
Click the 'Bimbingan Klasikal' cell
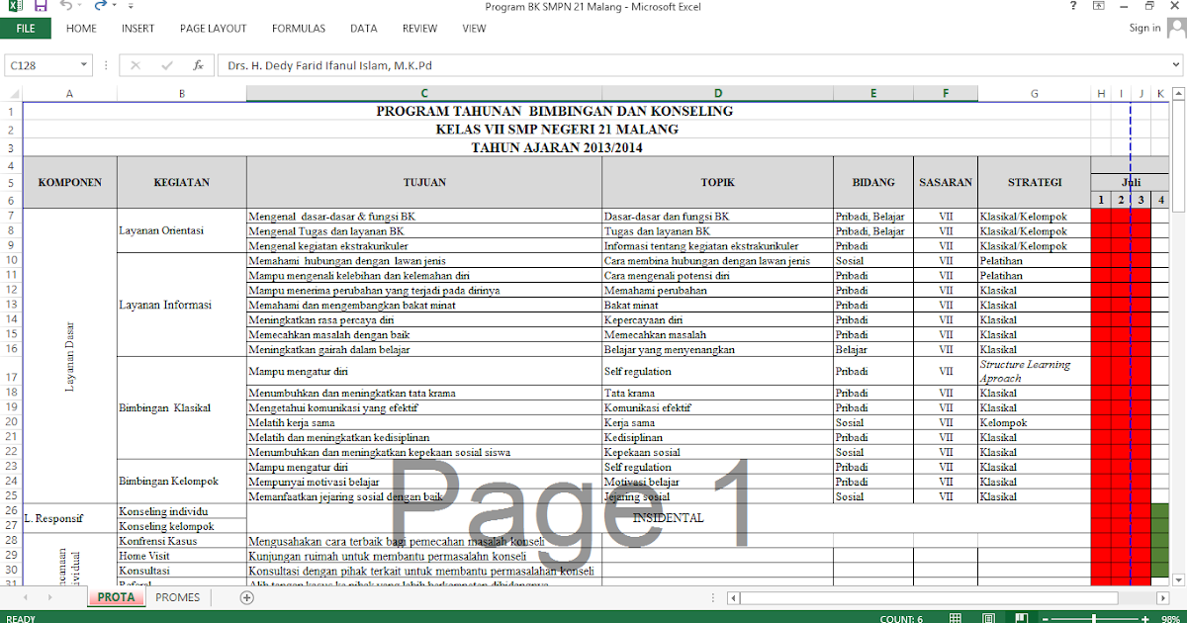pyautogui.click(x=182, y=407)
